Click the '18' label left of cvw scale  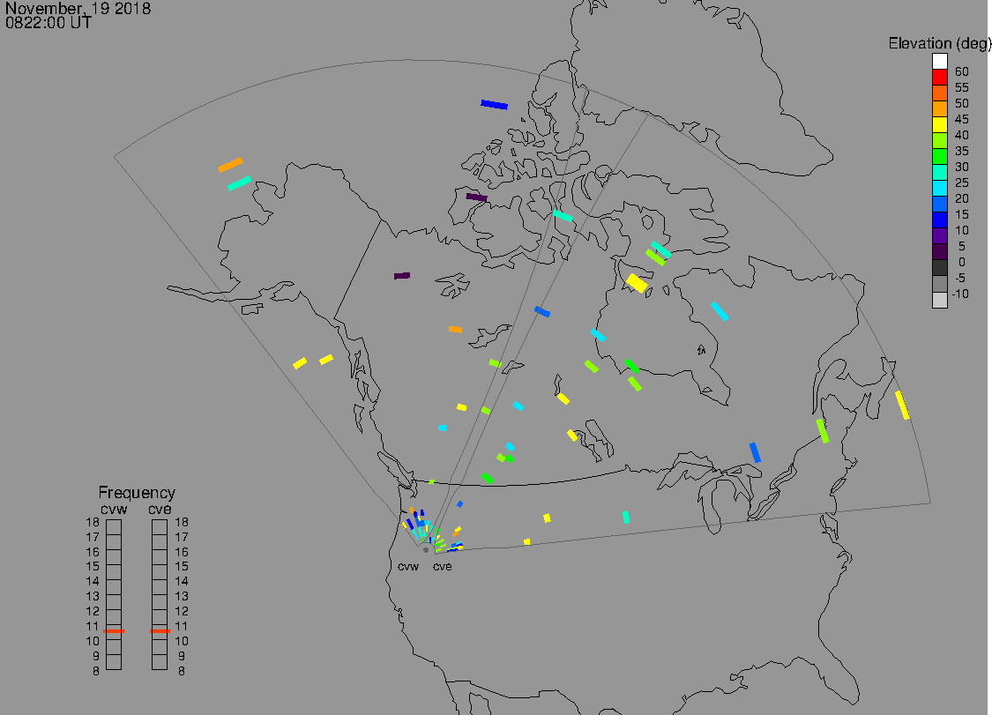[x=93, y=522]
